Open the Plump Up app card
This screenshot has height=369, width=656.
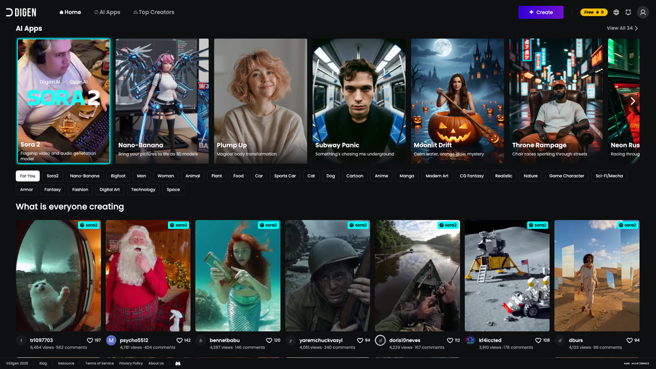coord(260,101)
